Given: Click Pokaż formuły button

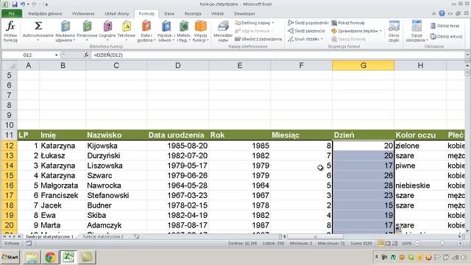Looking at the screenshot, I should coord(348,23).
